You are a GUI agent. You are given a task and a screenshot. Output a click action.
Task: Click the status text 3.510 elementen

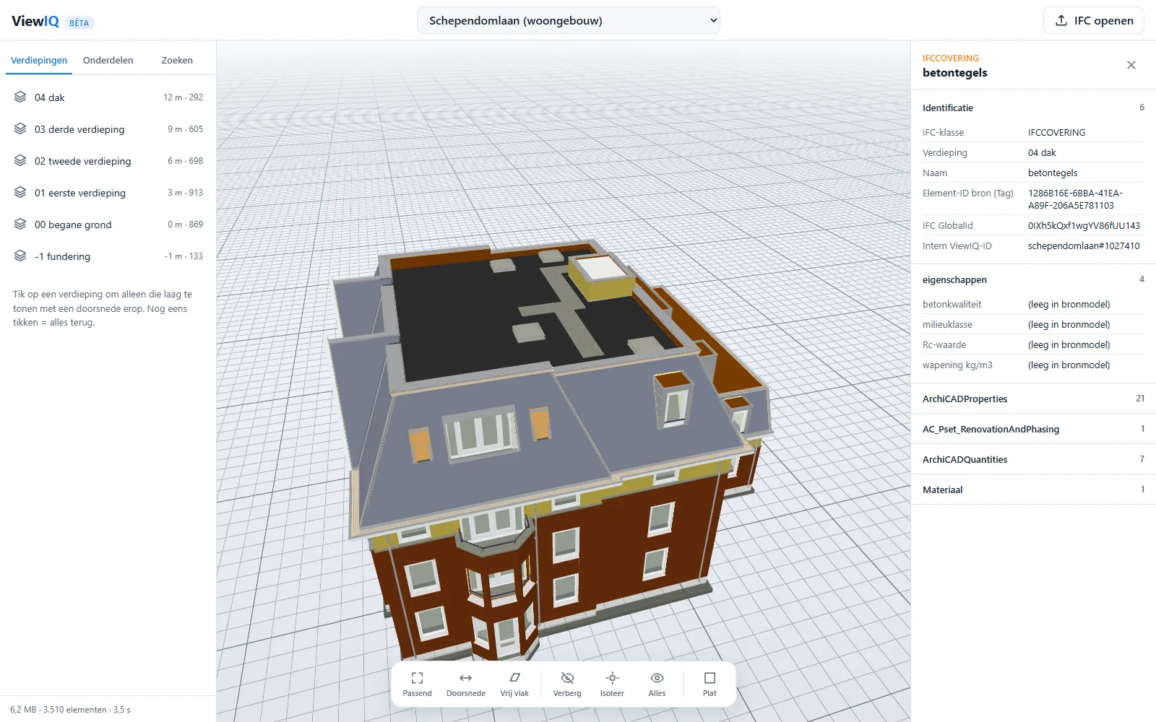pyautogui.click(x=74, y=710)
